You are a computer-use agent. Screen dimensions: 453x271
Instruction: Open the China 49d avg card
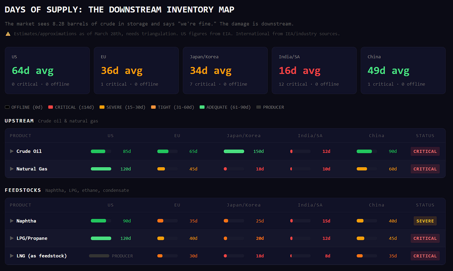(403, 71)
